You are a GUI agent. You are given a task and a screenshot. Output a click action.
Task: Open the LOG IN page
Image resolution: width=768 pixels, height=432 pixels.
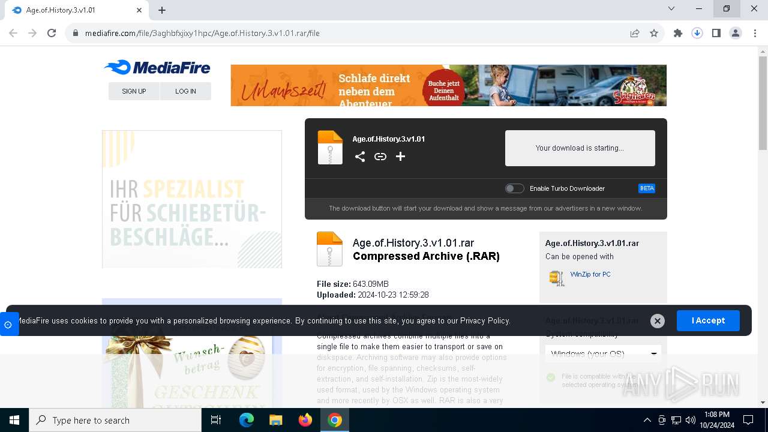click(185, 91)
